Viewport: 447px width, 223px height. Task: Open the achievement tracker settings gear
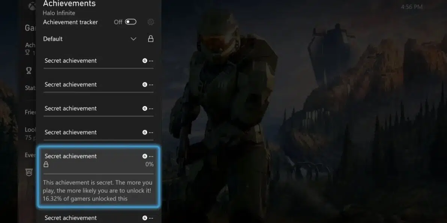(151, 22)
